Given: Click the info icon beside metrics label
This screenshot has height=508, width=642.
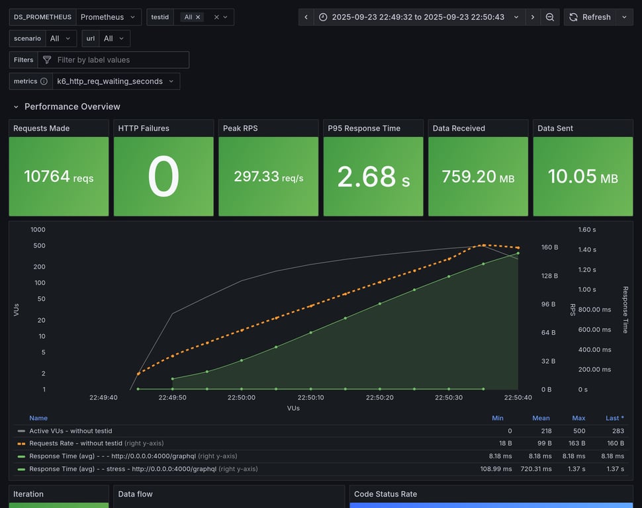Looking at the screenshot, I should pyautogui.click(x=44, y=81).
